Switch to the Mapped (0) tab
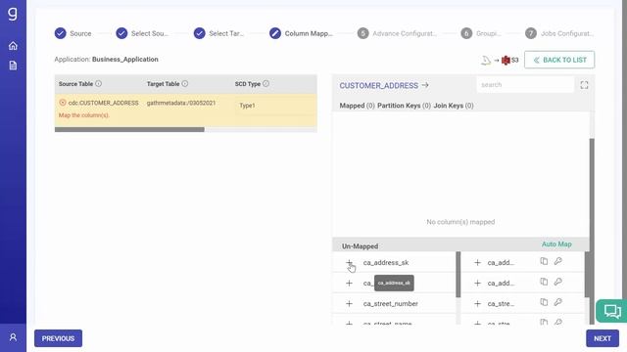 357,106
